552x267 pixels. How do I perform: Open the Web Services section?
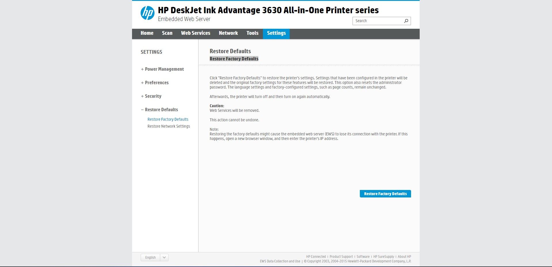(195, 34)
